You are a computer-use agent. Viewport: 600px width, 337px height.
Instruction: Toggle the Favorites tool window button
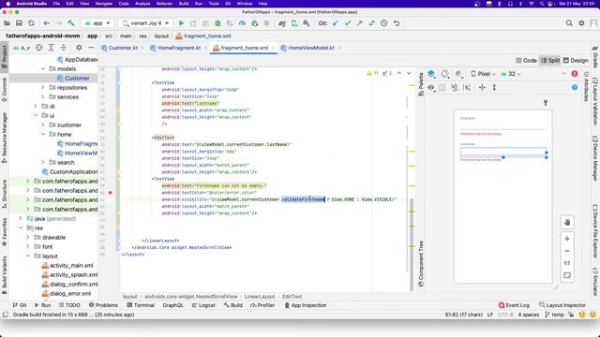tap(4, 232)
